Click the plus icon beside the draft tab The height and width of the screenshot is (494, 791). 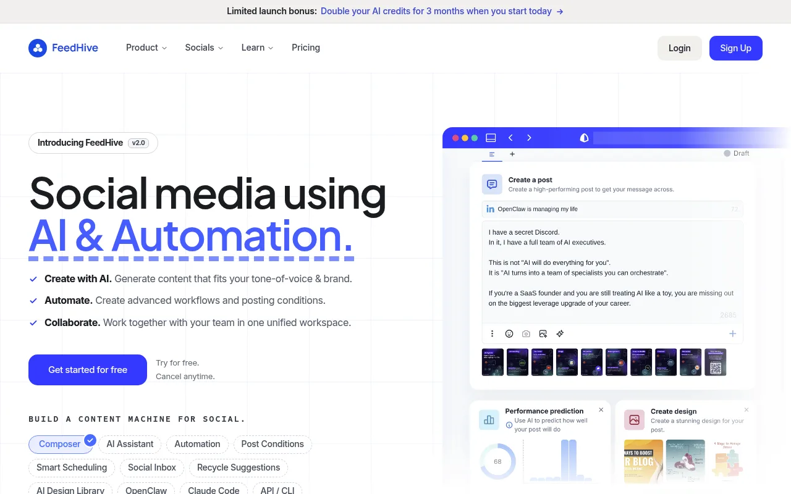coord(512,154)
